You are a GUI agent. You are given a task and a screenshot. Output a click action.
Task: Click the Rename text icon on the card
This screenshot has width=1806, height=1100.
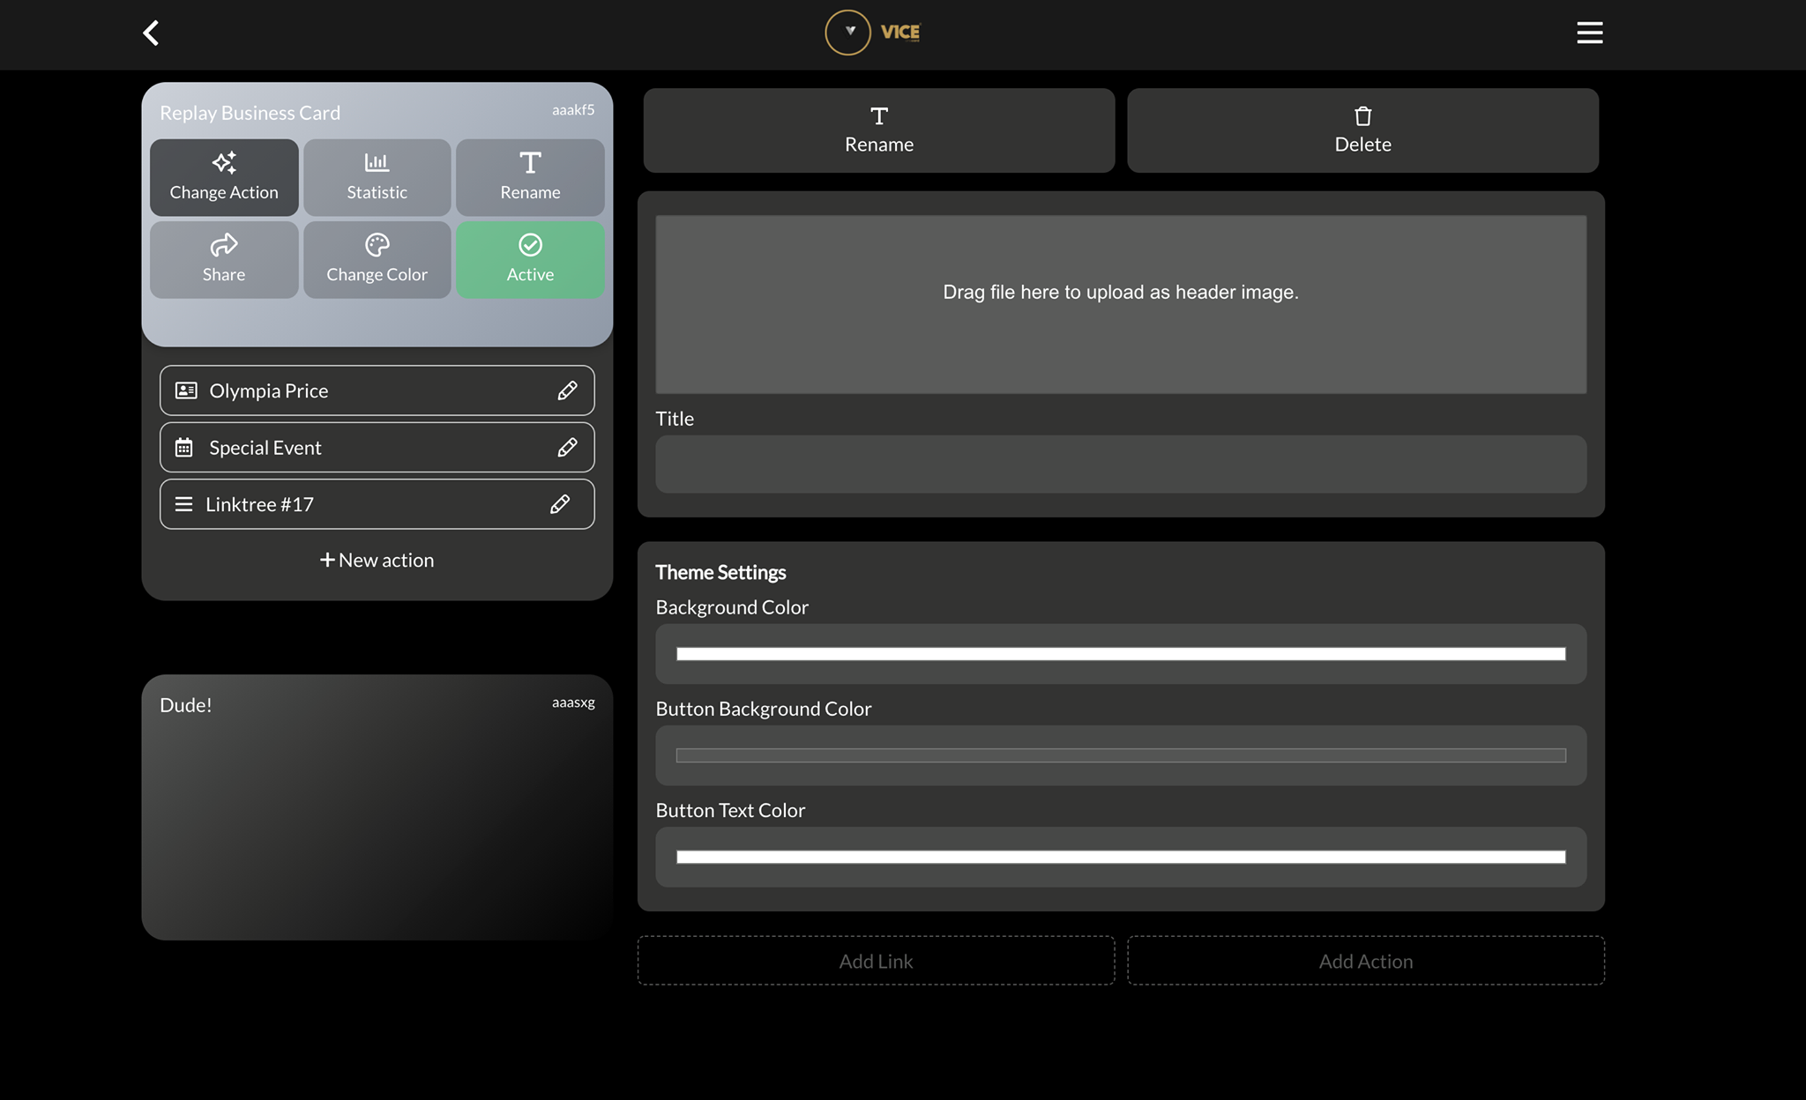[530, 161]
